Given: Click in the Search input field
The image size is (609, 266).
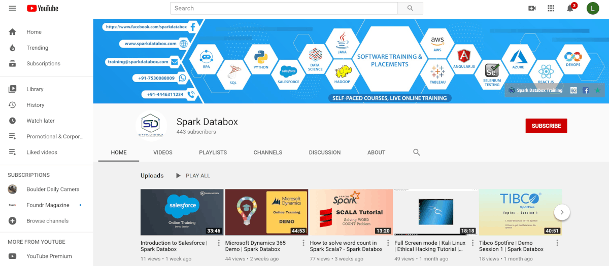Looking at the screenshot, I should tap(284, 8).
